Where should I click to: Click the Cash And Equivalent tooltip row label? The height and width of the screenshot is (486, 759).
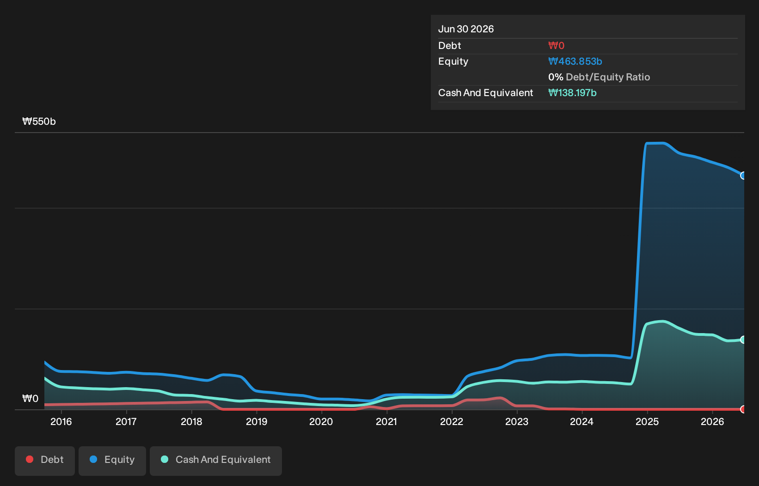pyautogui.click(x=486, y=93)
